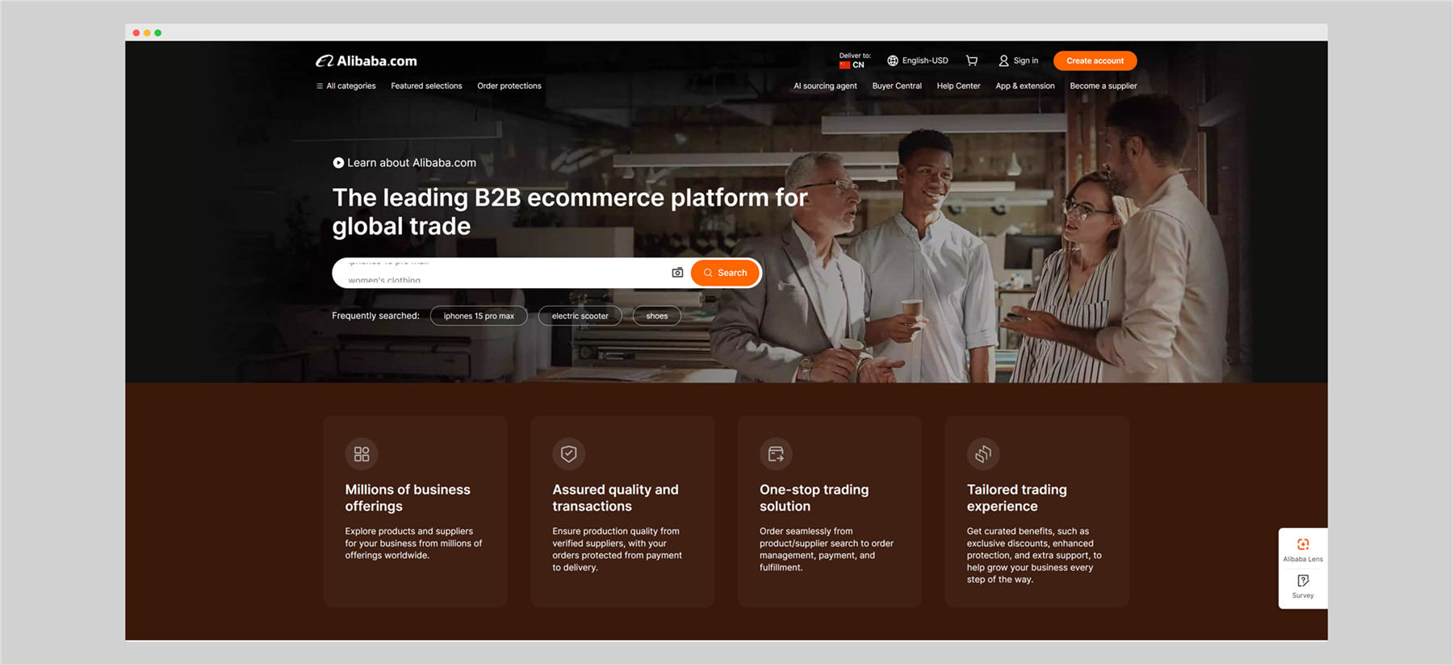The height and width of the screenshot is (665, 1453).
Task: Open the shopping cart icon
Action: click(x=972, y=61)
